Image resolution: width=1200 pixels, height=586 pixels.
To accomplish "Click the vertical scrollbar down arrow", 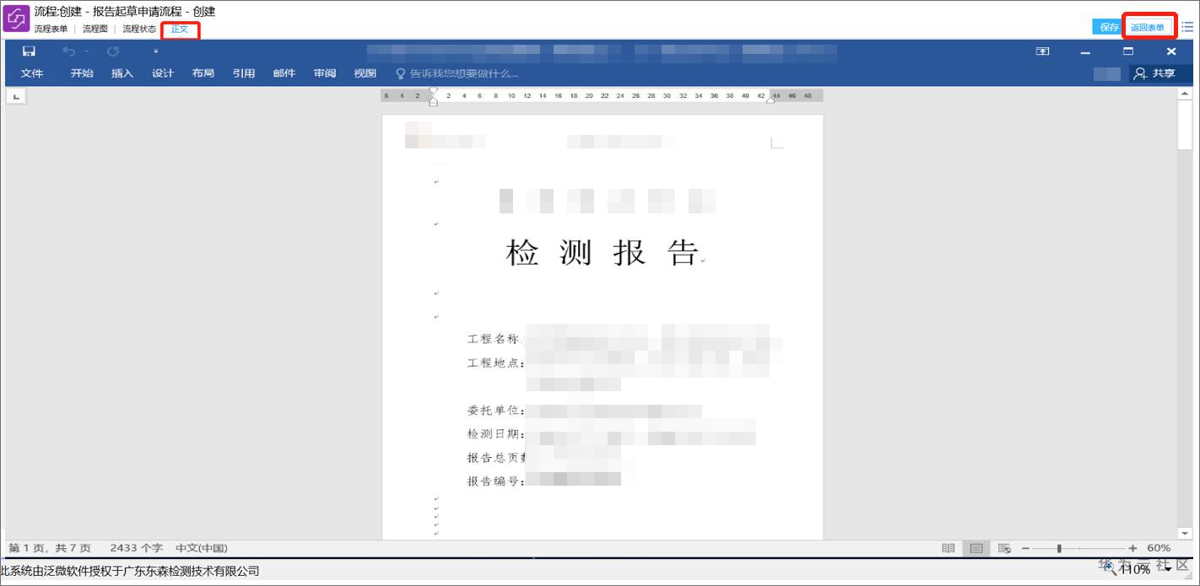I will [x=1186, y=533].
